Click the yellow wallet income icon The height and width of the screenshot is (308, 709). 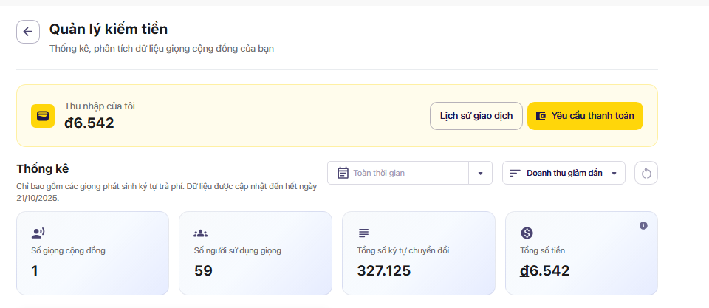click(43, 116)
